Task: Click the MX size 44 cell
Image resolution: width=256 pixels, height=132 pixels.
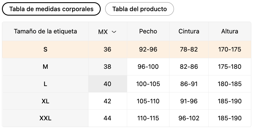Action: pyautogui.click(x=108, y=118)
